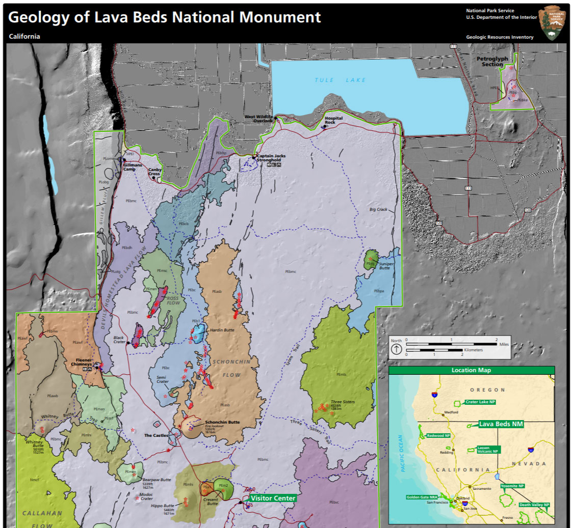This screenshot has height=528, width=572.
Task: Click the Lava Beds NM callout label
Action: click(501, 424)
